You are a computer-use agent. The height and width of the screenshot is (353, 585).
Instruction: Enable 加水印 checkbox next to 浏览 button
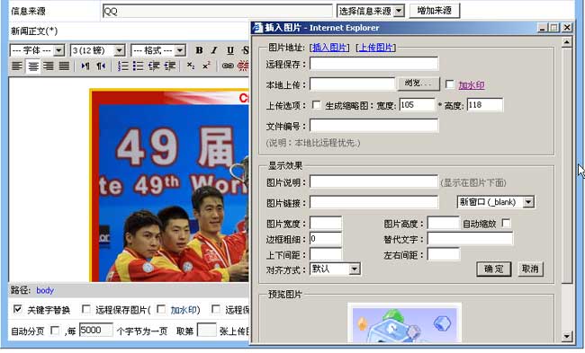click(450, 84)
